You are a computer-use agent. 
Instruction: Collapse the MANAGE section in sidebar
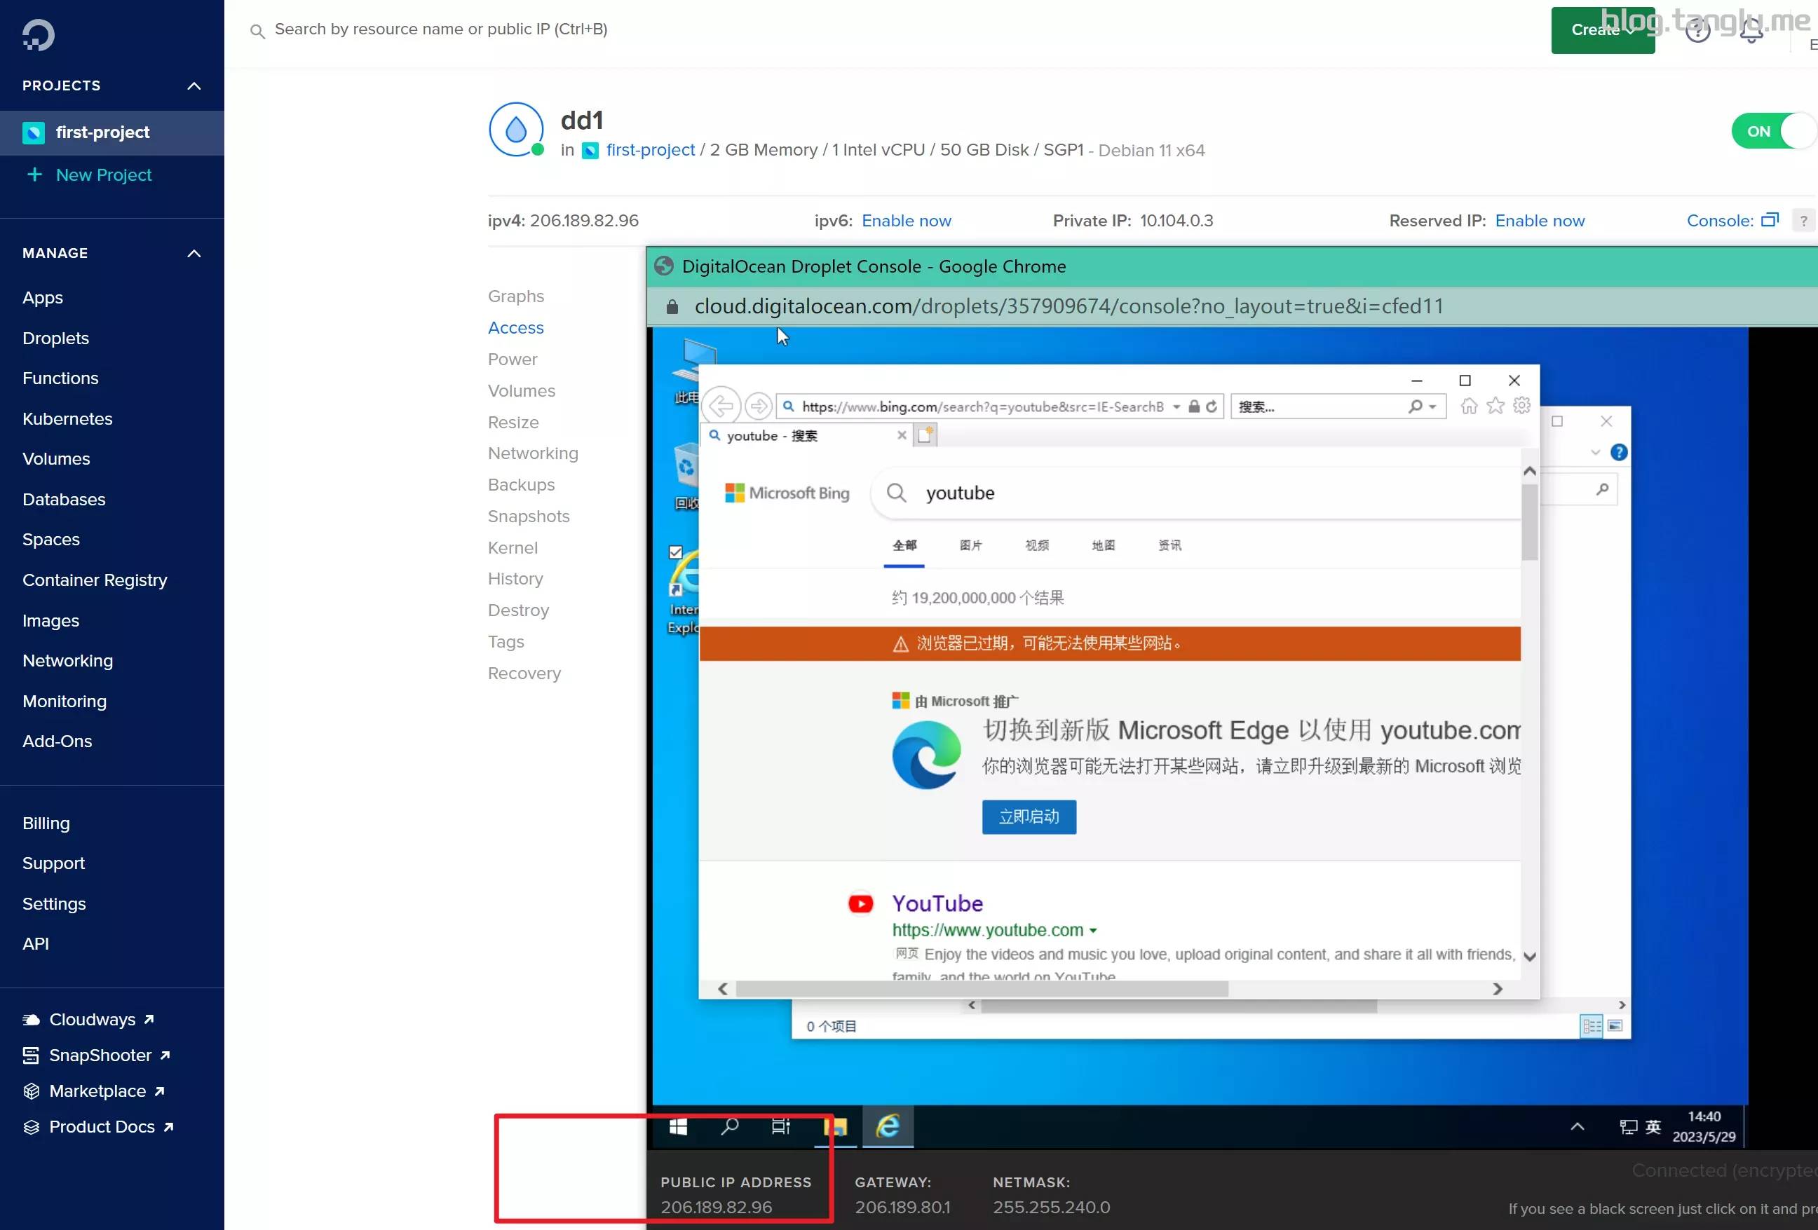(x=194, y=252)
